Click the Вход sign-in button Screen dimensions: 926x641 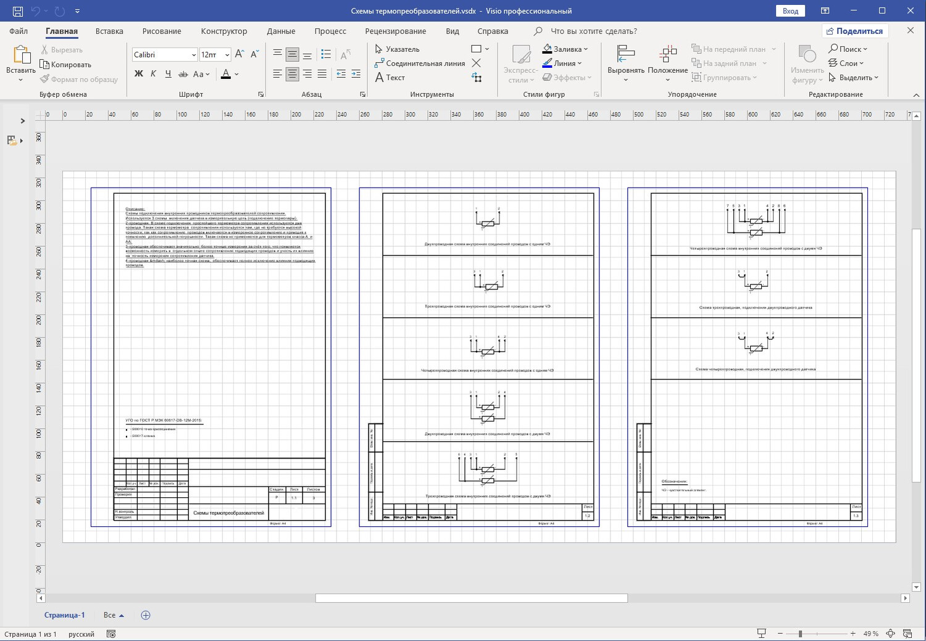(790, 11)
